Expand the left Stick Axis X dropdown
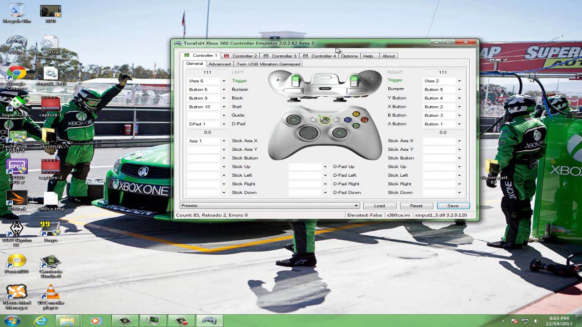582x327 pixels. [224, 141]
